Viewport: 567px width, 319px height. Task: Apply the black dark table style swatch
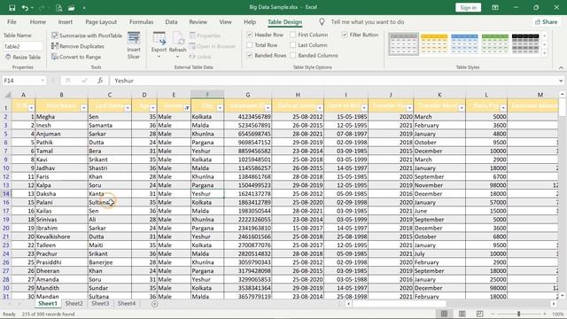click(x=525, y=43)
